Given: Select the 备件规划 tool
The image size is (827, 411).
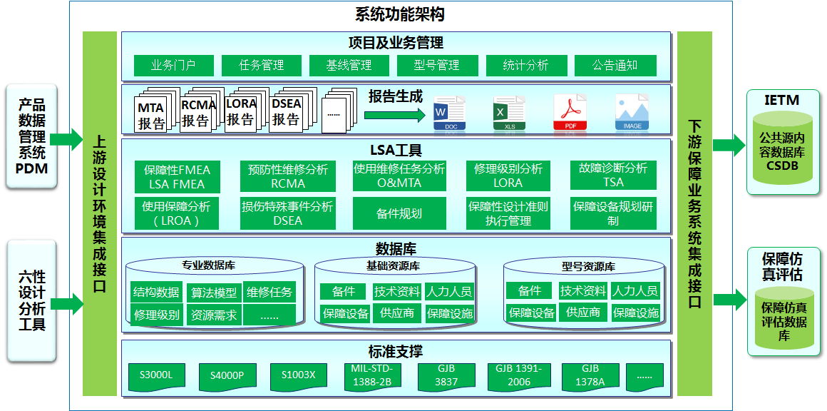Looking at the screenshot, I should 399,213.
